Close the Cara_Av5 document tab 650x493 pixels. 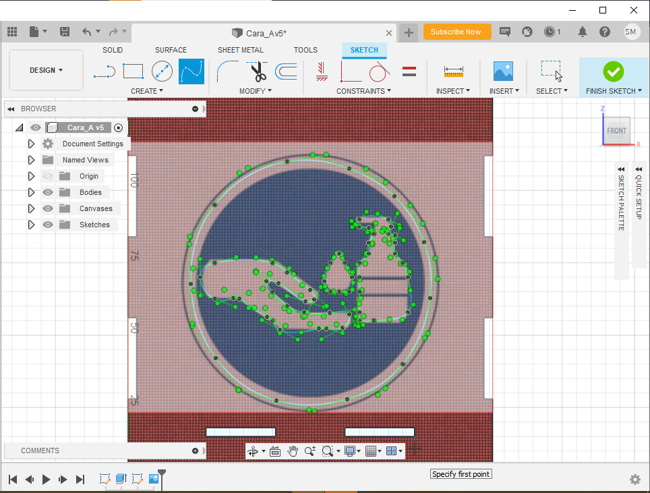(388, 33)
